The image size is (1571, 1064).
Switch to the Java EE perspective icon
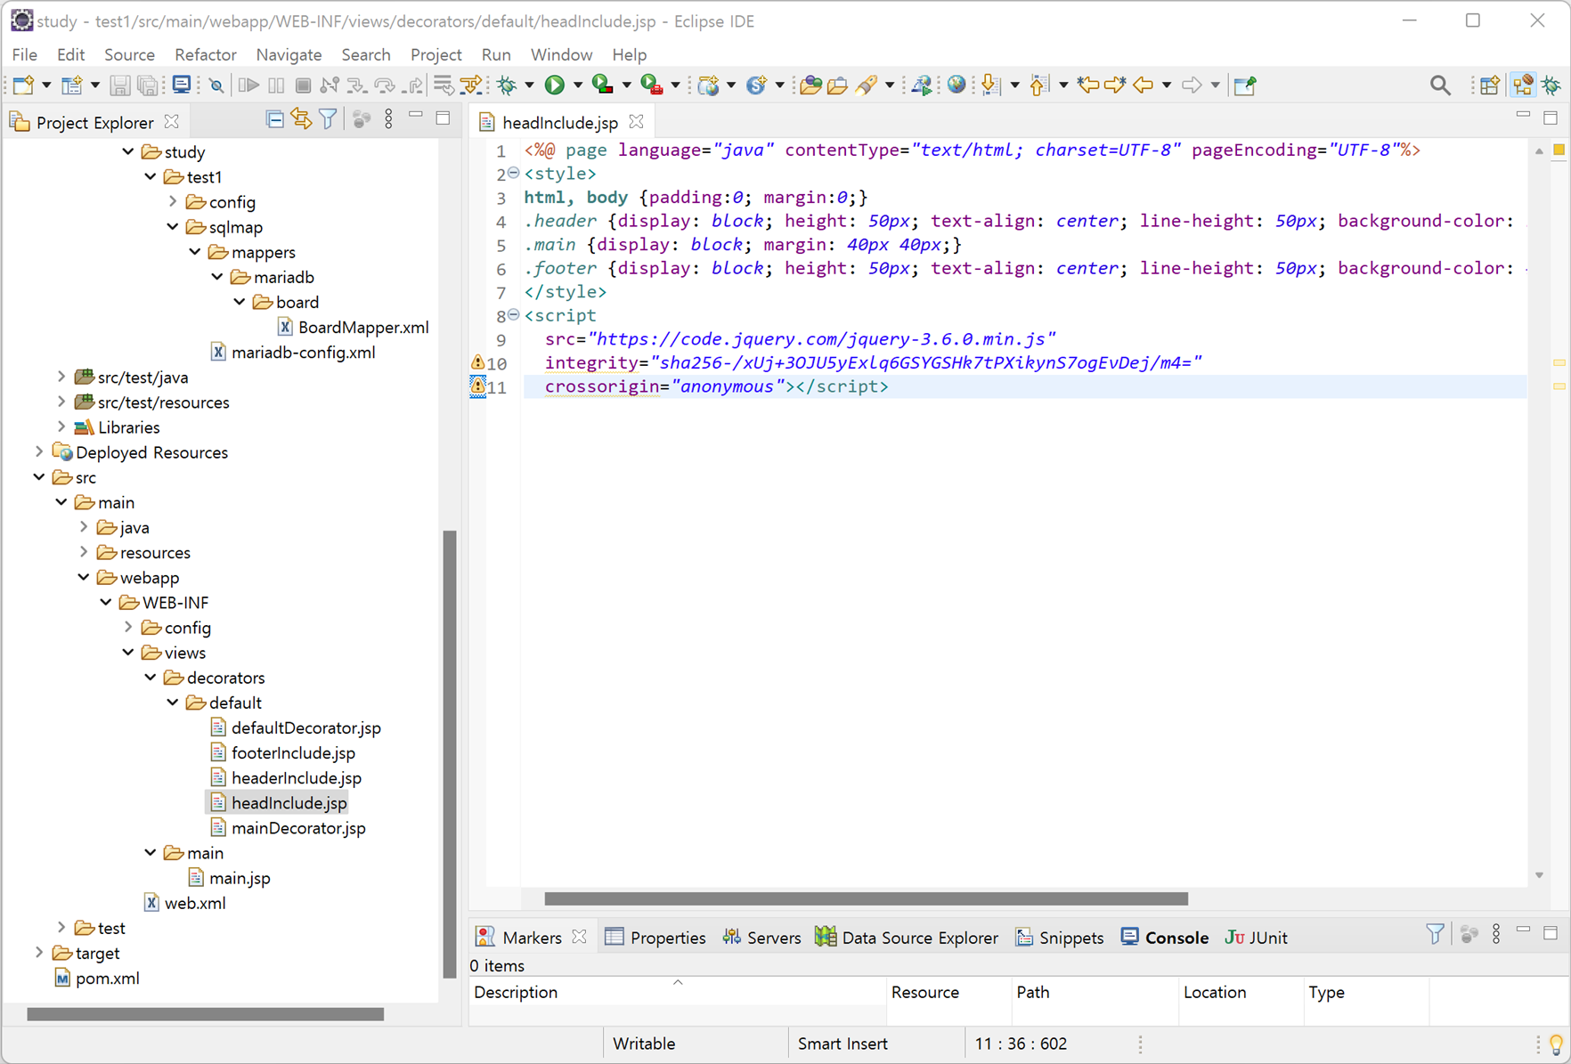[1523, 85]
